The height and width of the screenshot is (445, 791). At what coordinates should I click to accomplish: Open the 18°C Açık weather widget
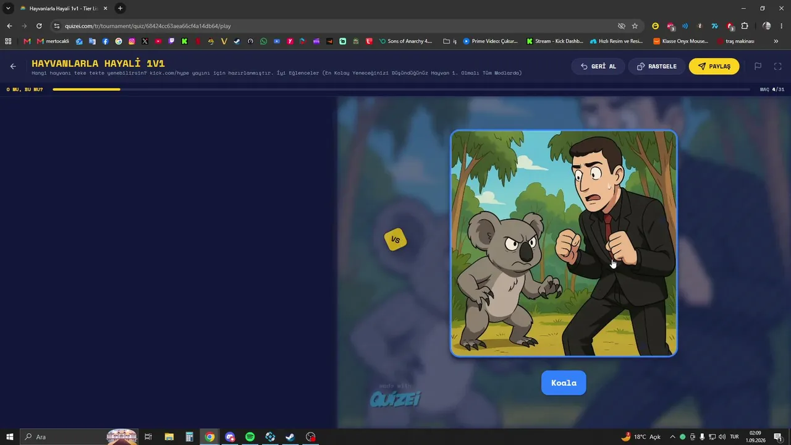coord(641,437)
